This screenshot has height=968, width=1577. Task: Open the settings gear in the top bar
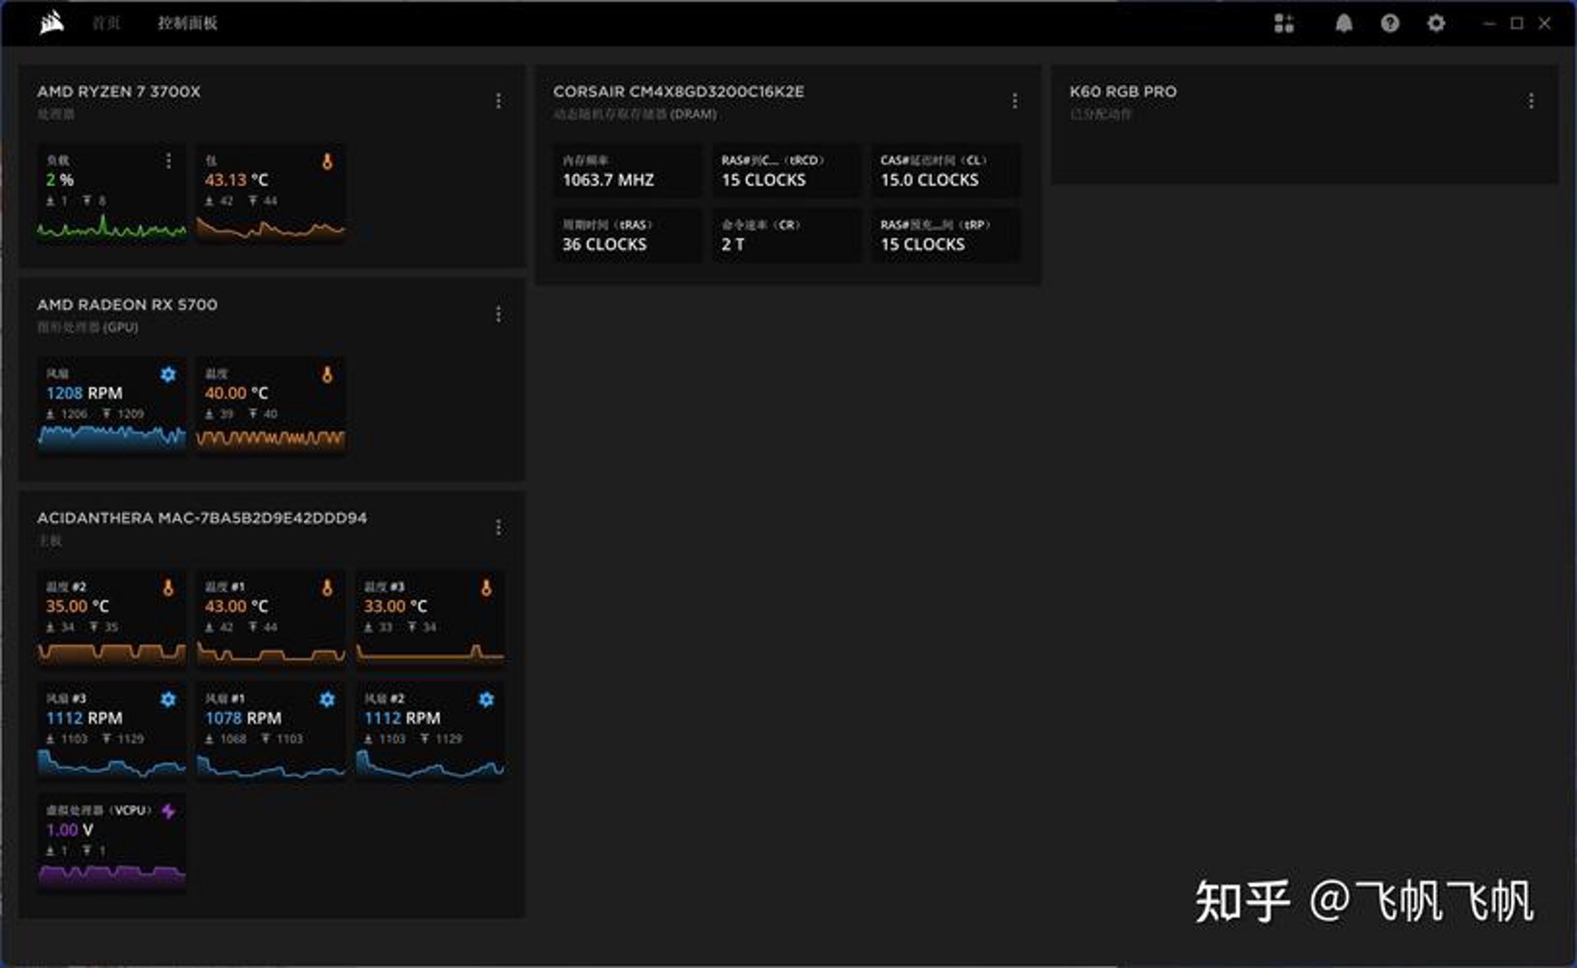[1436, 23]
